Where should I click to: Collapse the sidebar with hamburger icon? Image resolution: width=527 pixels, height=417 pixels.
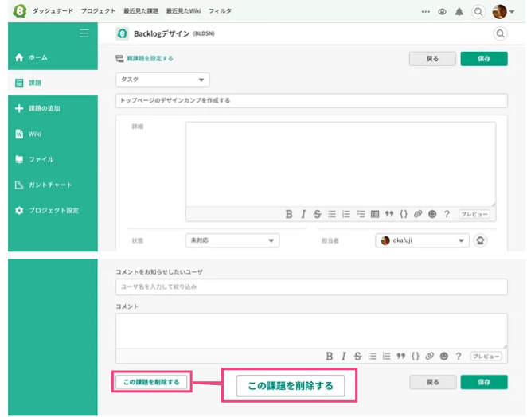tap(84, 33)
